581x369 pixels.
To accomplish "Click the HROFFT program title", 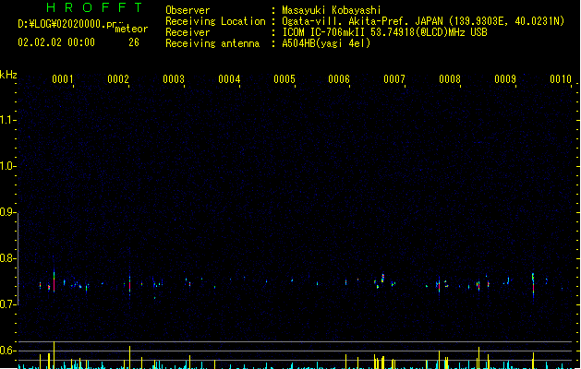I will click(94, 7).
